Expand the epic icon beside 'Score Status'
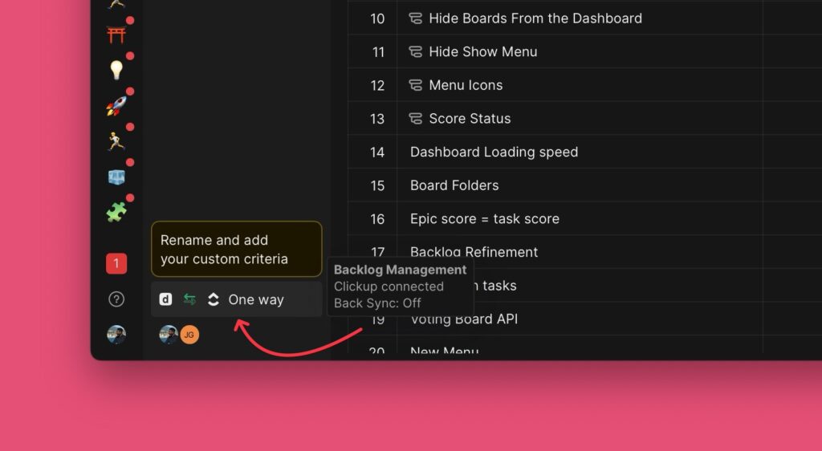 click(416, 119)
